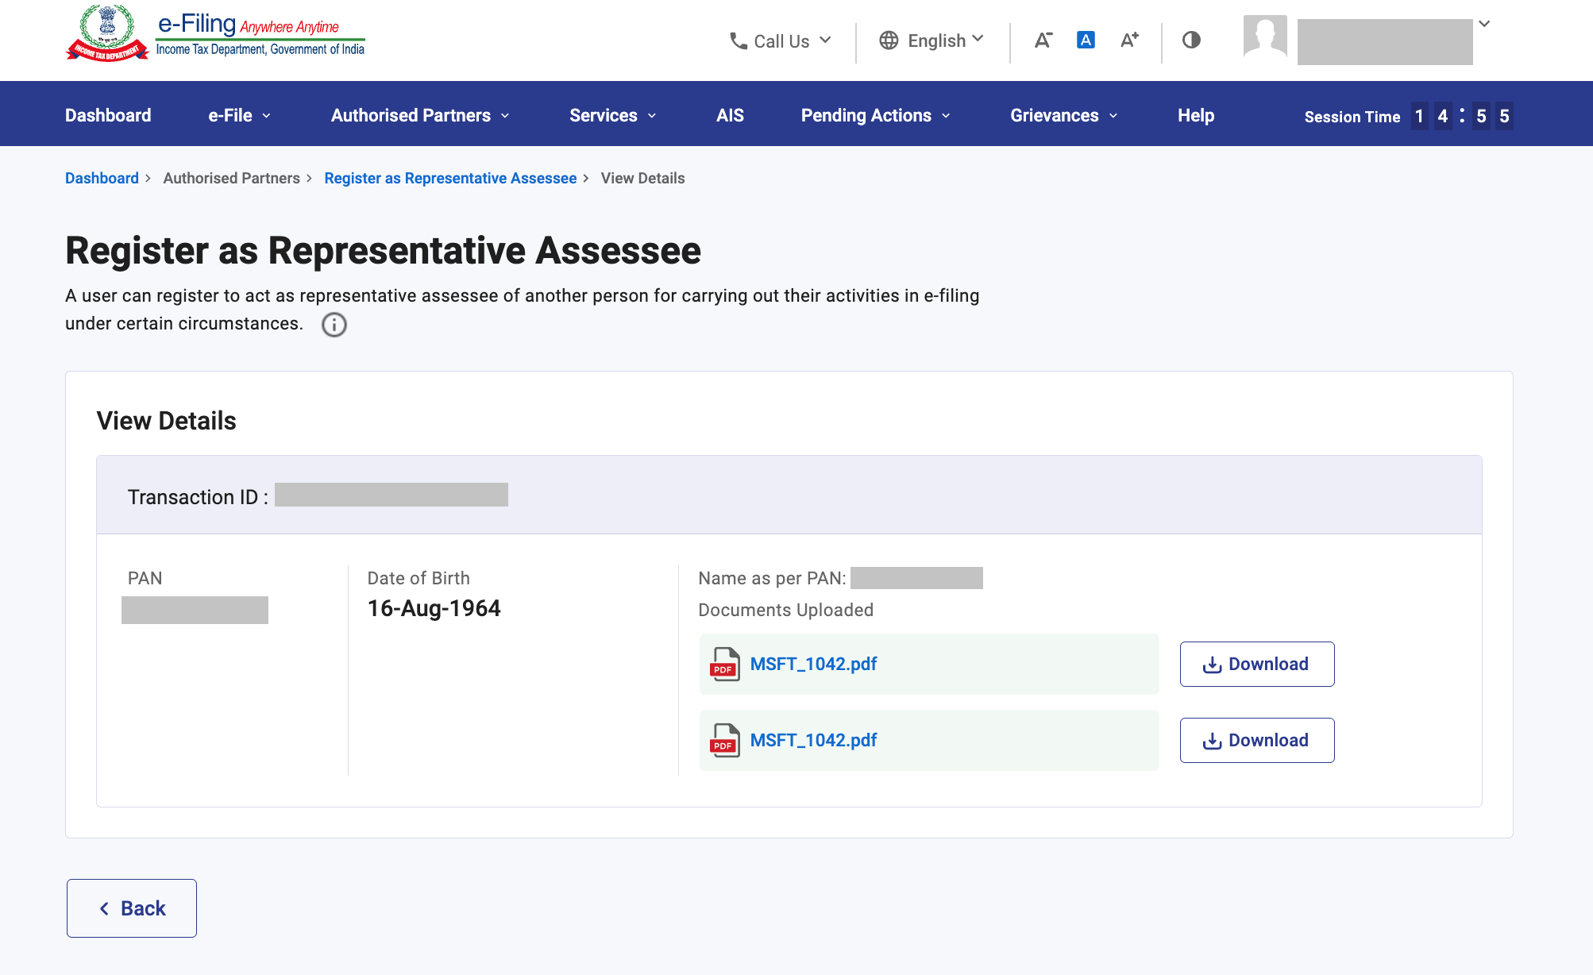Screen dimensions: 1593x975
Task: Open the first MSFT_1042.pdf file link
Action: point(813,664)
